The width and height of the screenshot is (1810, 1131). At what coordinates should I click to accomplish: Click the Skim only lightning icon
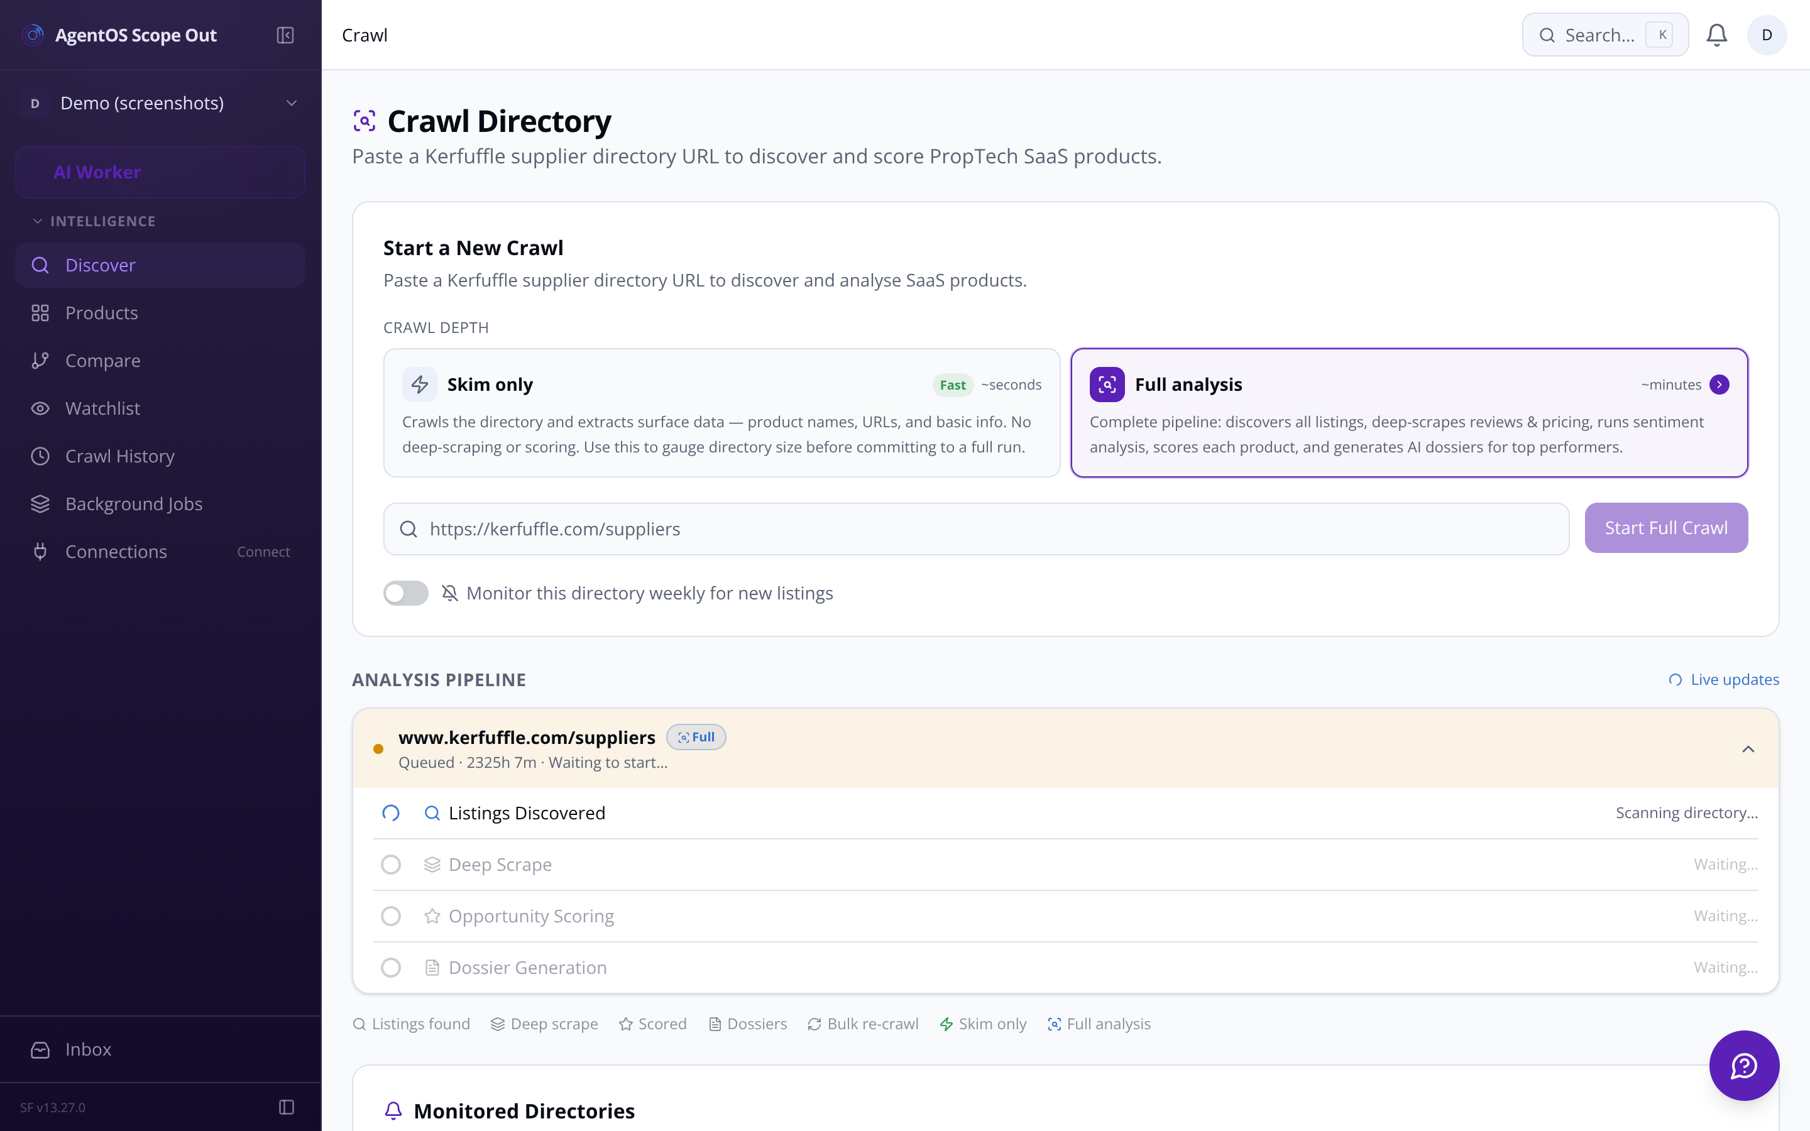click(420, 385)
